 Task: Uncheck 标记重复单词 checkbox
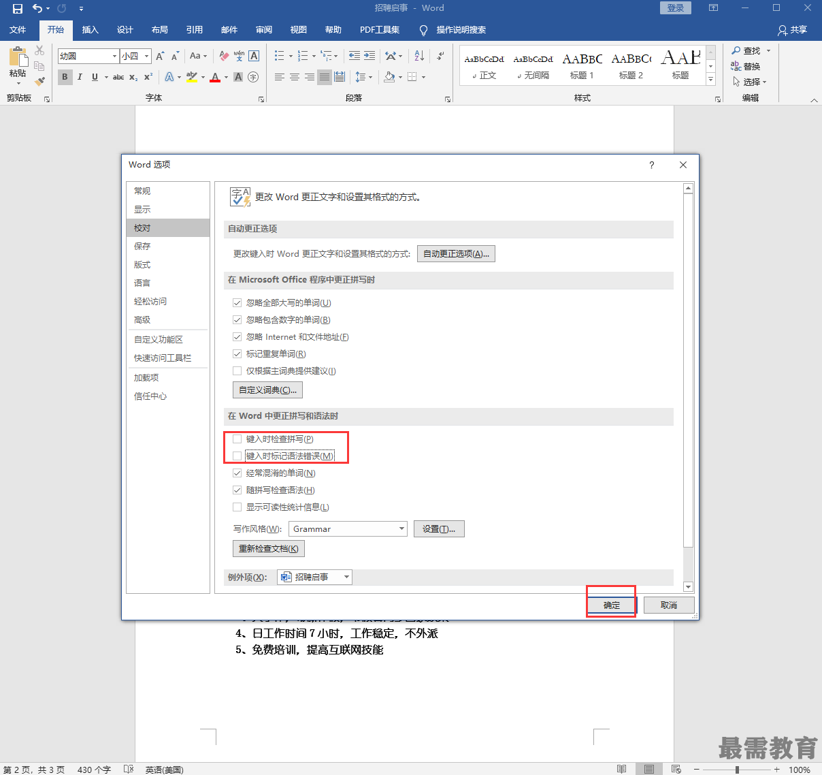click(x=237, y=353)
